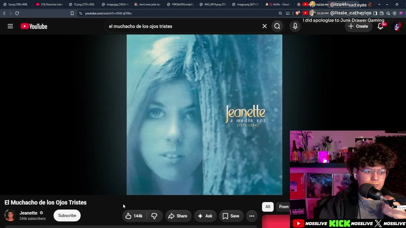
Task: Open Brave Shields lion icon
Action: pyautogui.click(x=297, y=13)
